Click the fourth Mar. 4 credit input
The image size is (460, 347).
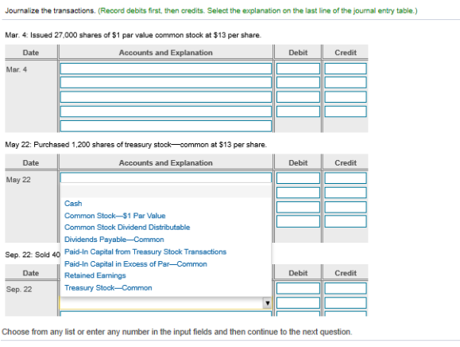coord(346,111)
